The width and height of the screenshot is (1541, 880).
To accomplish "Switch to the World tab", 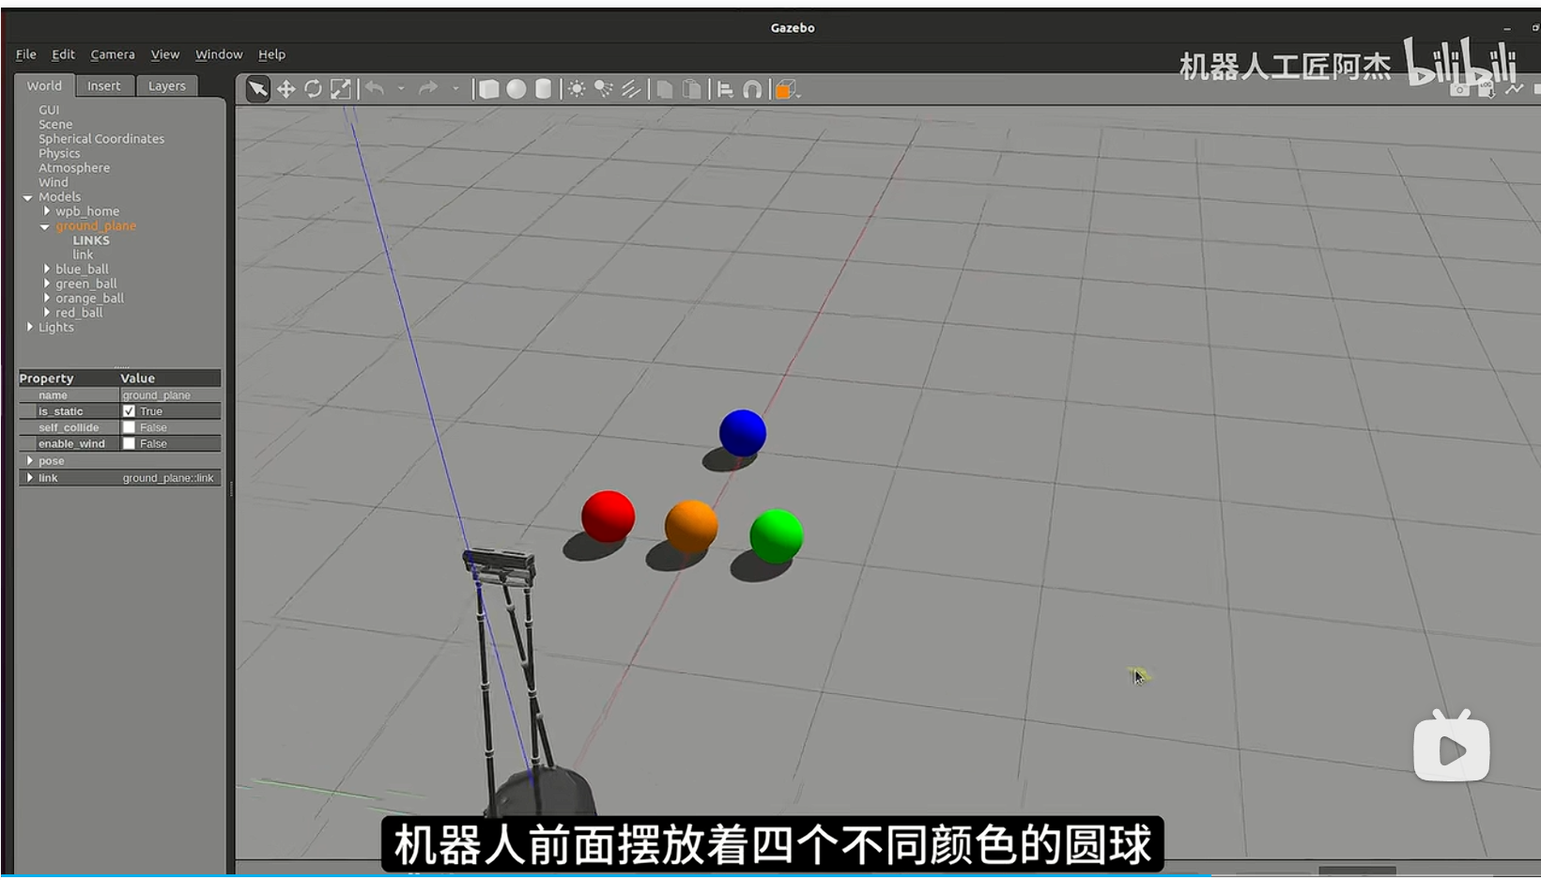I will (44, 85).
